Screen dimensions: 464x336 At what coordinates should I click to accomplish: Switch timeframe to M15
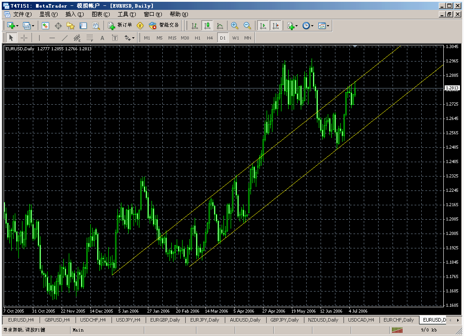coord(172,38)
